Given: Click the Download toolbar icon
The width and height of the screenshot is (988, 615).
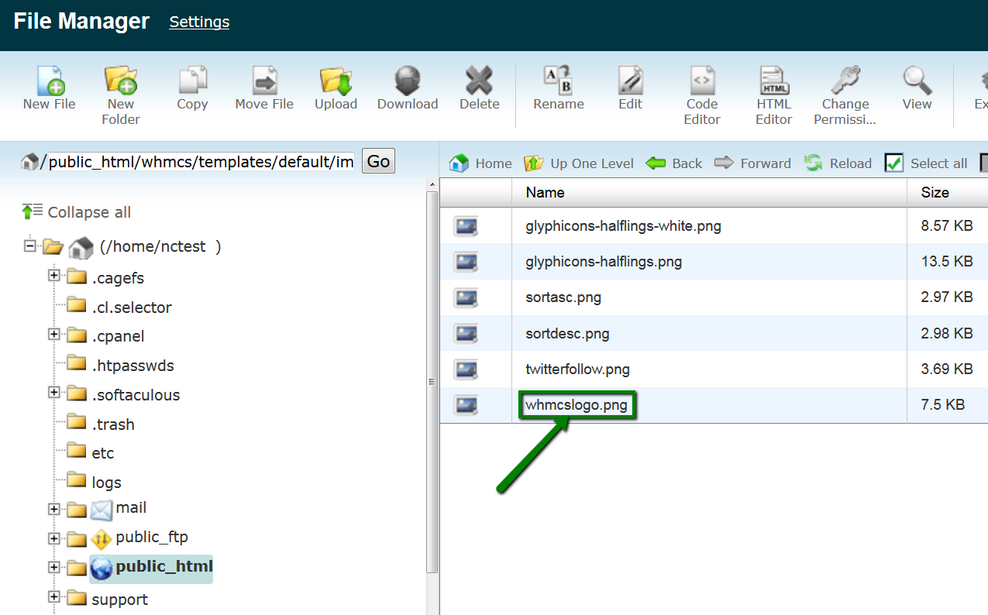Looking at the screenshot, I should [x=408, y=81].
